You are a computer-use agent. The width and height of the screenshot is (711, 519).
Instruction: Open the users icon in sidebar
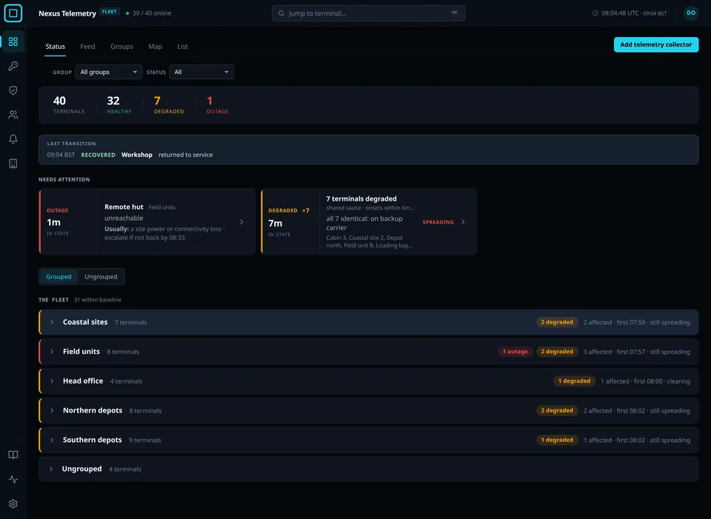coord(13,115)
